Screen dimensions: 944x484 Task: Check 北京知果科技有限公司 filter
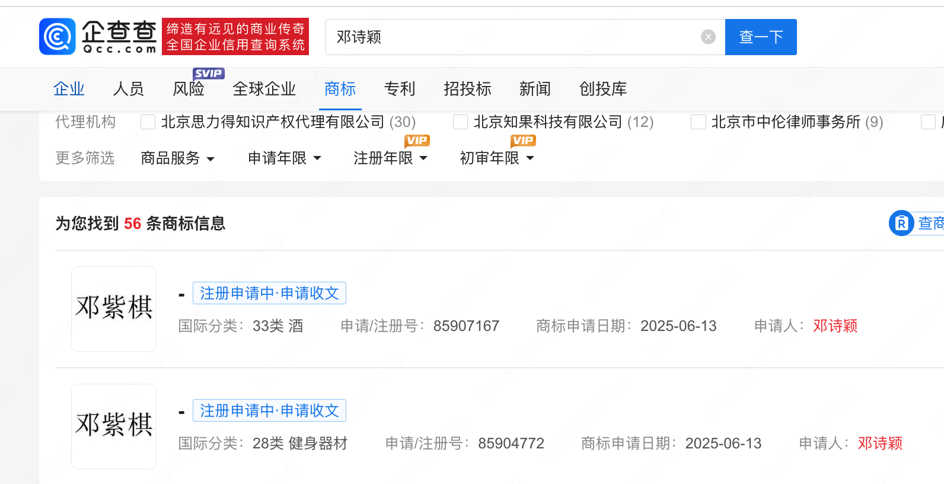click(460, 122)
